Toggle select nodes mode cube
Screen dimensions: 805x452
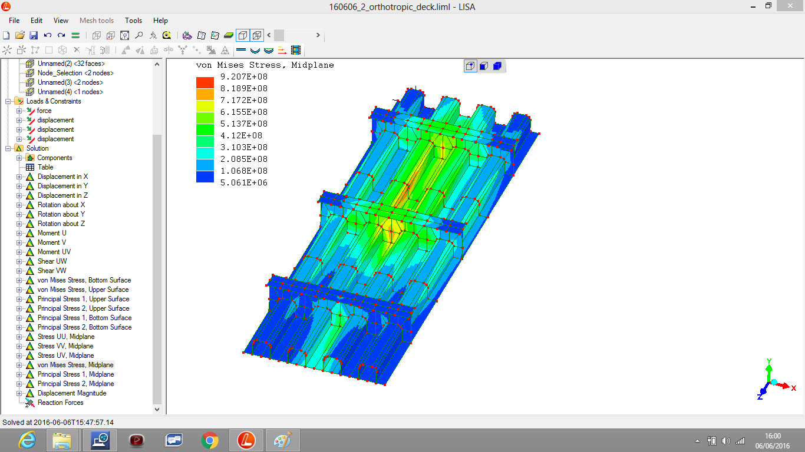tap(470, 66)
